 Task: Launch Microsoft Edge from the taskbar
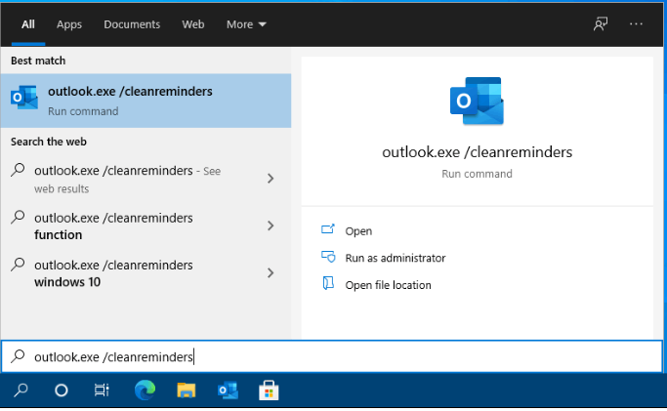click(146, 390)
